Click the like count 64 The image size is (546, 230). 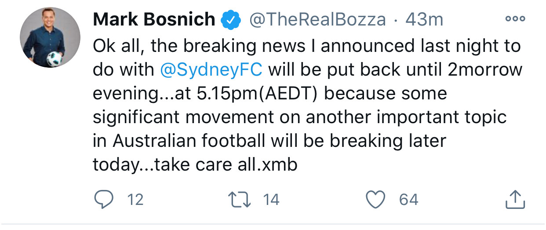tap(408, 200)
